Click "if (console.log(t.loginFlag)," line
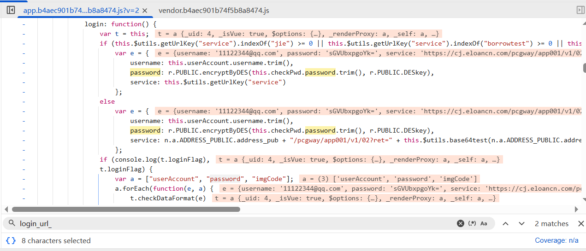This screenshot has width=586, height=251. [155, 159]
